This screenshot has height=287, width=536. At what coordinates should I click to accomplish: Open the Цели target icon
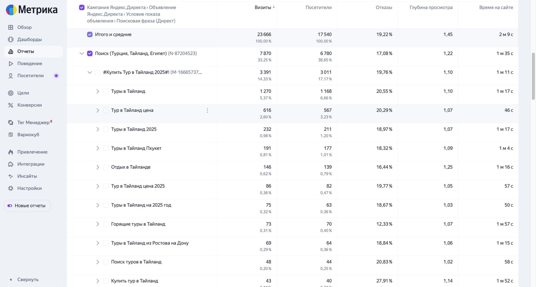[x=11, y=93]
